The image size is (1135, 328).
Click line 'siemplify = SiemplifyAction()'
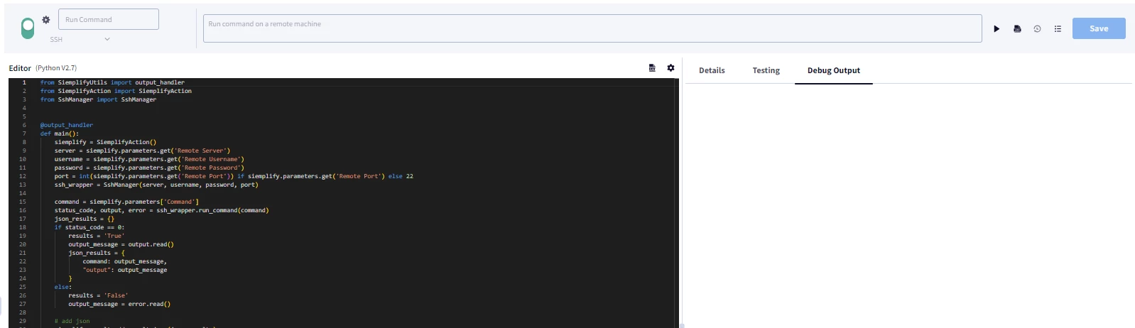105,142
